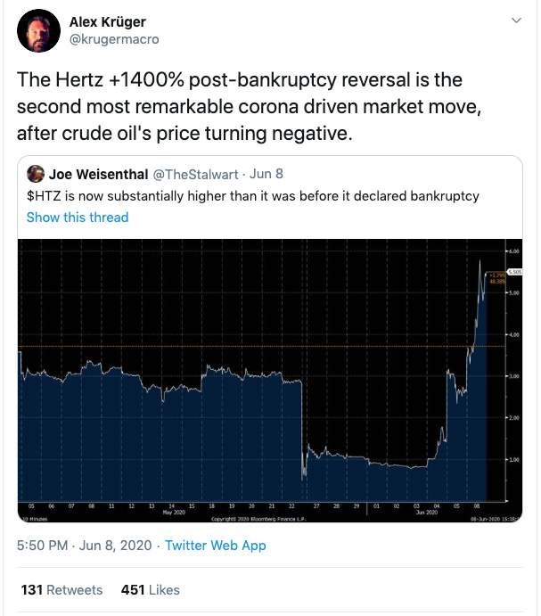Click the Jun 2020 axis label
The image size is (541, 616).
tap(426, 513)
